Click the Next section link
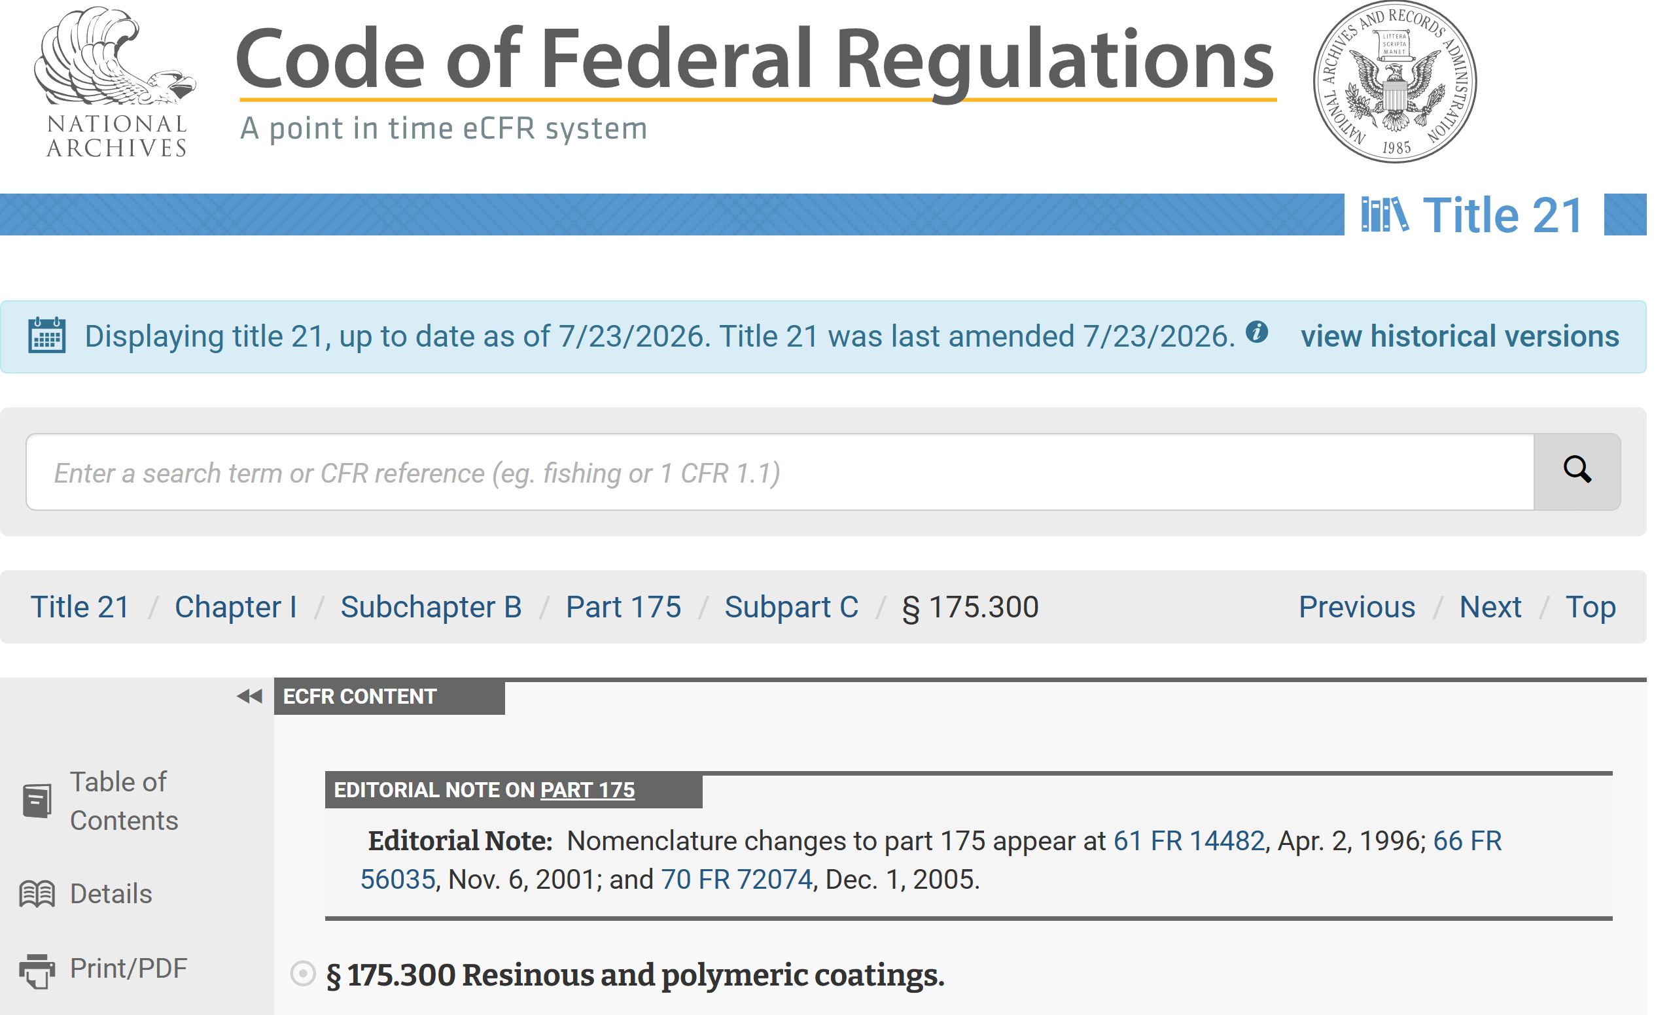This screenshot has width=1671, height=1015. (x=1490, y=607)
